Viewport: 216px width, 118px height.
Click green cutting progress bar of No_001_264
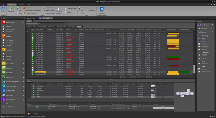173,57
